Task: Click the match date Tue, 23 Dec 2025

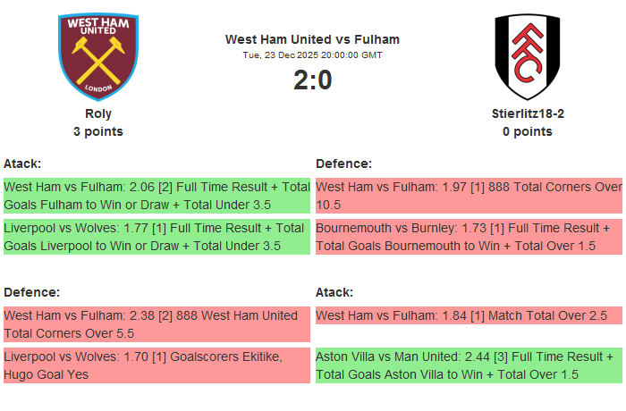Action: coord(312,55)
